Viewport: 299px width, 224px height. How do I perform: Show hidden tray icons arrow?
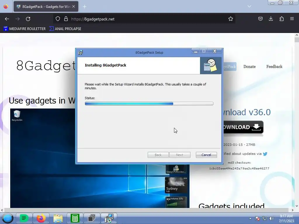tap(250, 218)
